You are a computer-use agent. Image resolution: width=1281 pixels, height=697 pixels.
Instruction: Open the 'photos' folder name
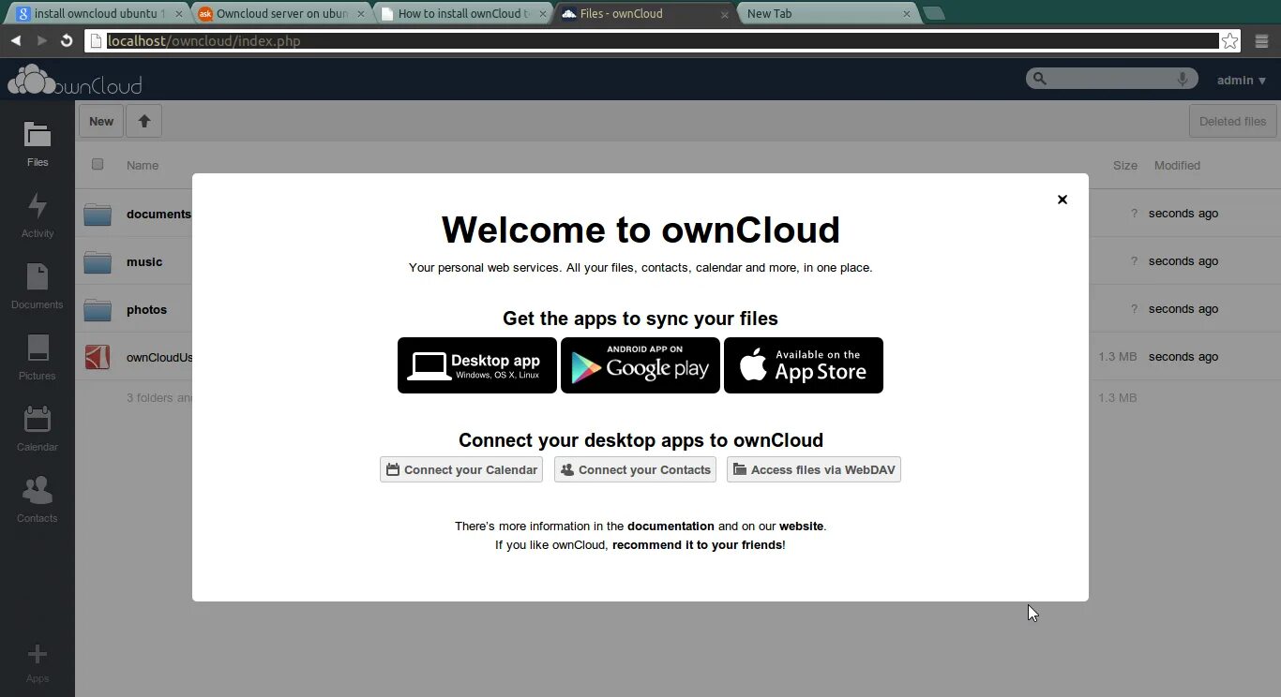146,310
